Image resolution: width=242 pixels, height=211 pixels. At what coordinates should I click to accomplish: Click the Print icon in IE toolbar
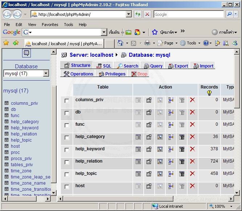pyautogui.click(x=147, y=43)
